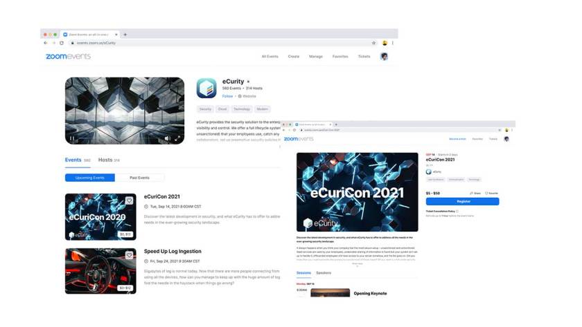Open the eCuriCon 2020 thumbnail card
This screenshot has height=327, width=582.
pyautogui.click(x=100, y=217)
